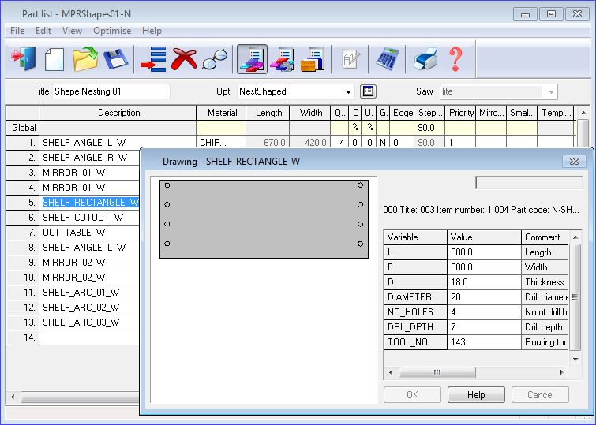Click the Length column header

pos(268,113)
